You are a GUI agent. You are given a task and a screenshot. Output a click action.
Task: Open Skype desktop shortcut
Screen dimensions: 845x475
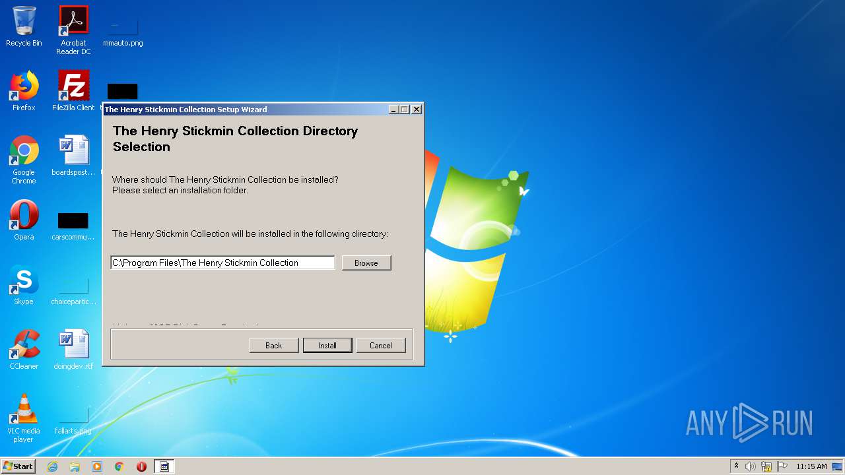24,285
